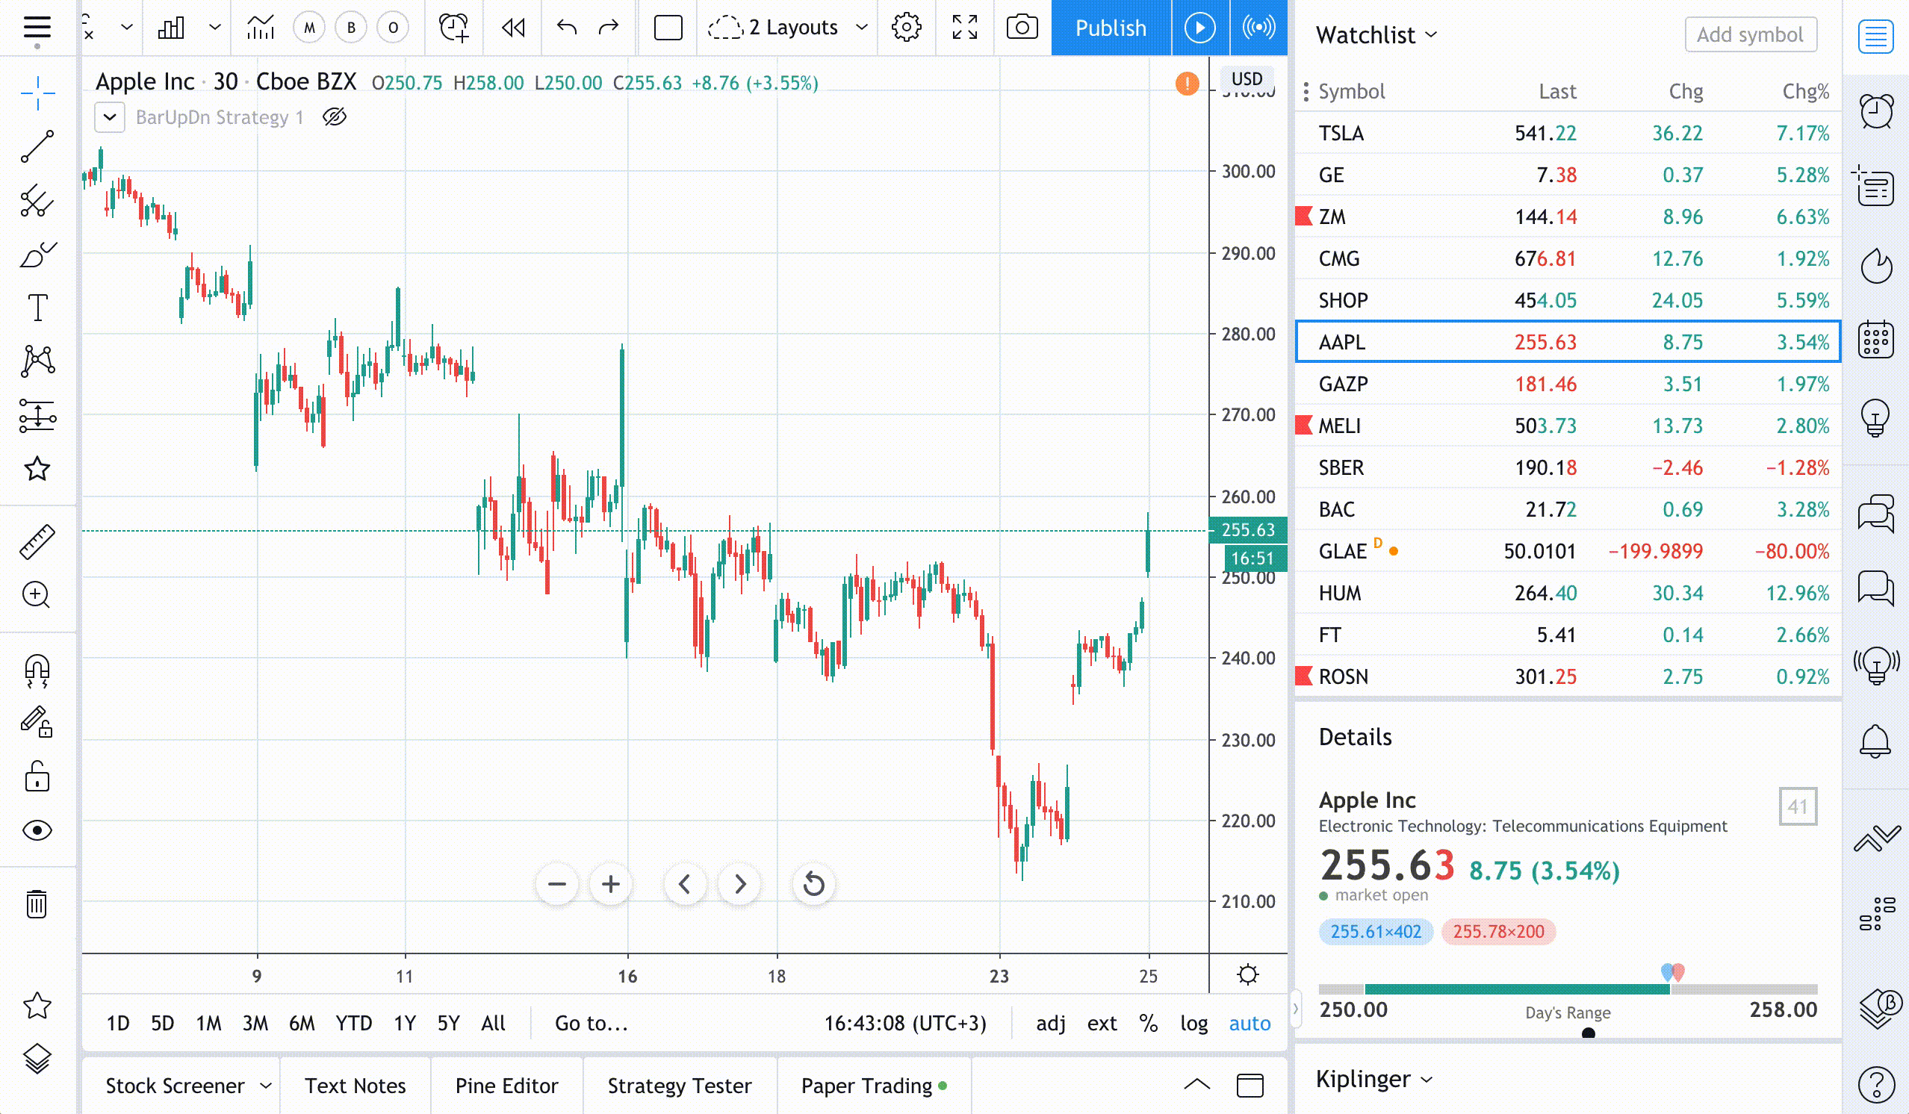
Task: Toggle lock all drawing tools
Action: 37,777
